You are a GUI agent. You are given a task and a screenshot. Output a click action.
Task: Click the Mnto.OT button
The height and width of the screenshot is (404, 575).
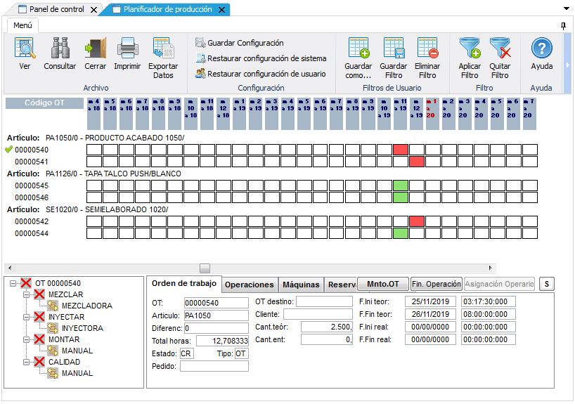tap(382, 284)
